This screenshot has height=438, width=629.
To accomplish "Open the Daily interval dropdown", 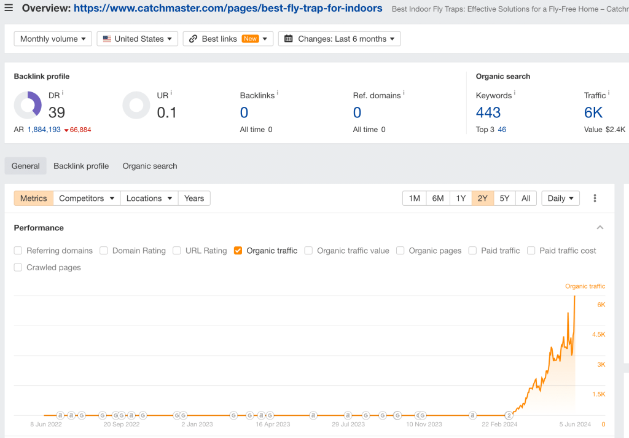I will pyautogui.click(x=560, y=198).
